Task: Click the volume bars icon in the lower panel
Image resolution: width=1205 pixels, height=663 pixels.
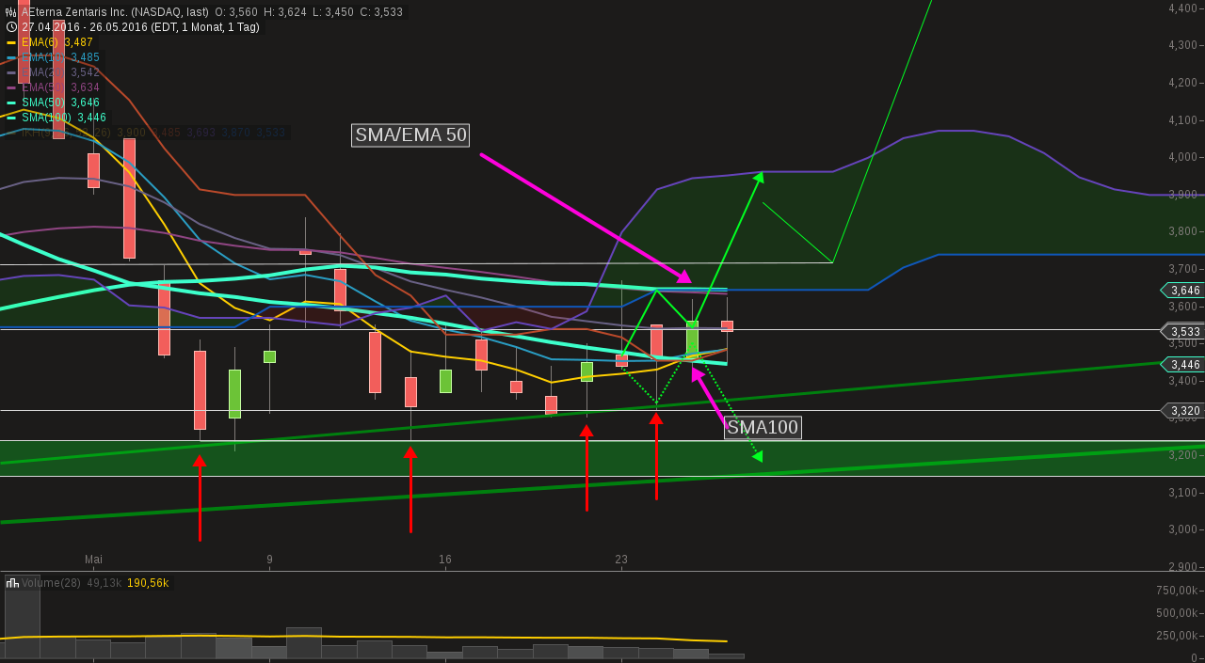Action: pyautogui.click(x=12, y=583)
